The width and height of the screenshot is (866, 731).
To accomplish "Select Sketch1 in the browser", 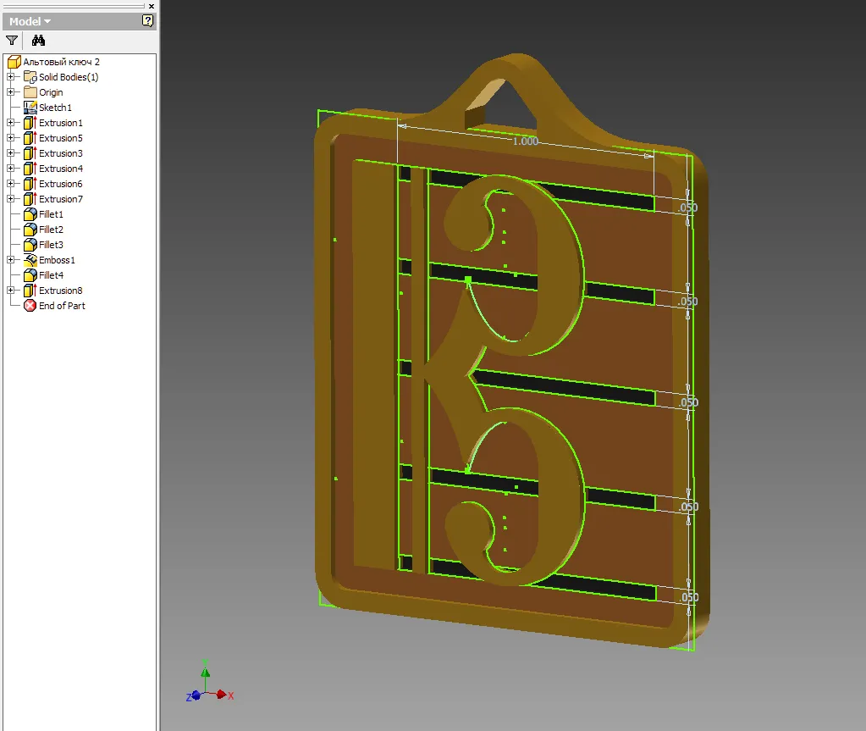I will (x=55, y=108).
